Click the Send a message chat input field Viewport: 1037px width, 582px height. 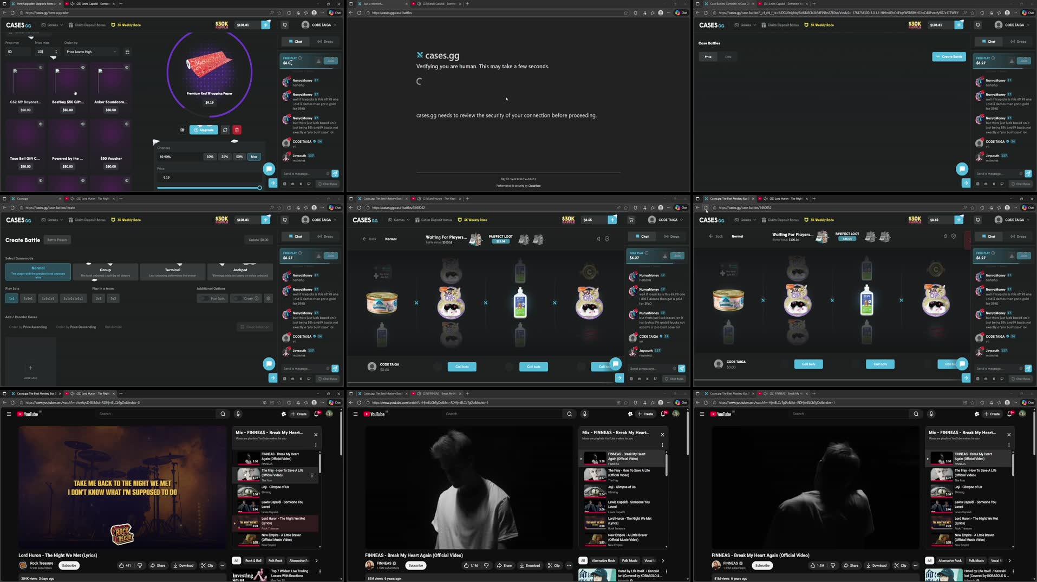[303, 173]
